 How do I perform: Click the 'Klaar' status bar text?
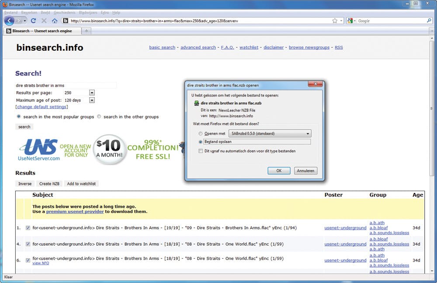8,277
